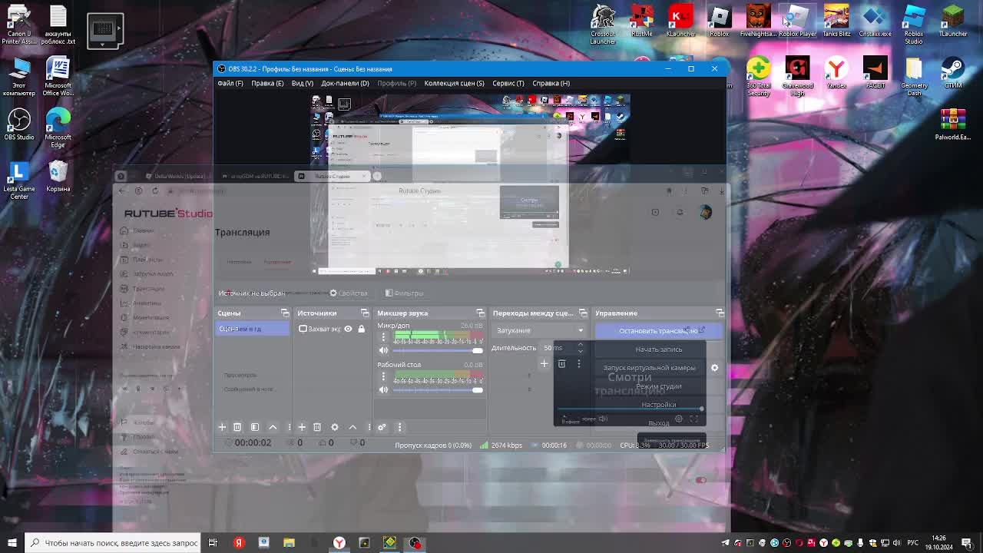Increase transition duration with stepper arrow

coord(581,344)
